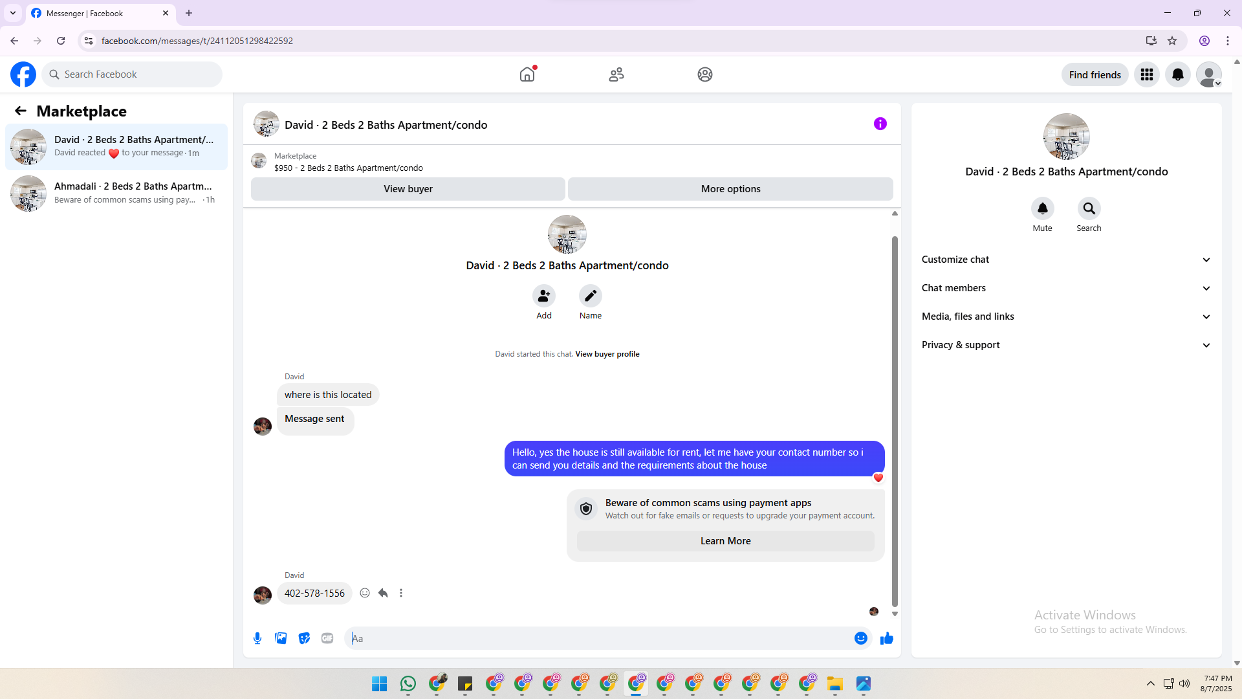Open the emoji picker
Image resolution: width=1242 pixels, height=699 pixels.
click(861, 638)
